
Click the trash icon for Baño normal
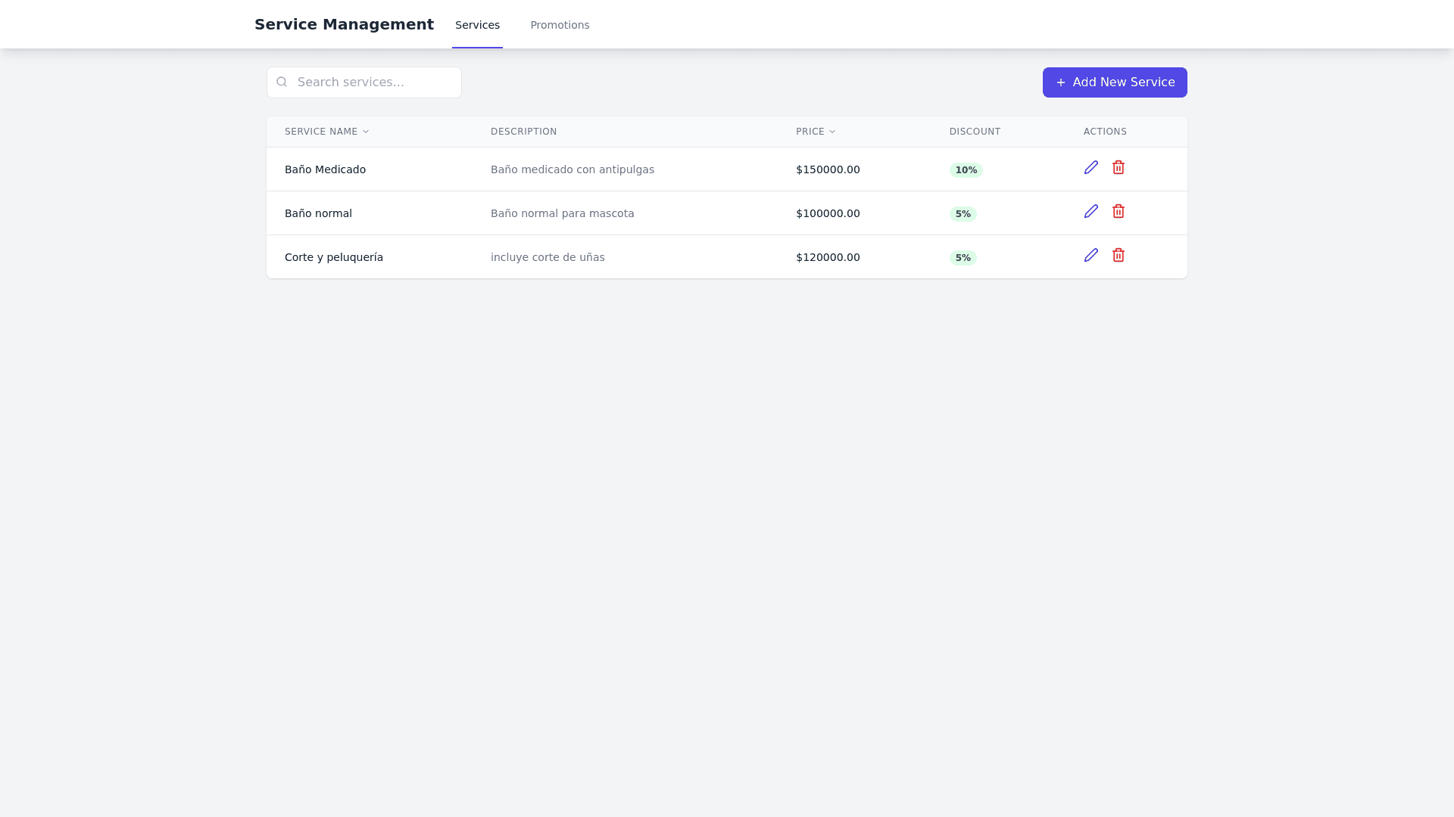click(x=1119, y=212)
